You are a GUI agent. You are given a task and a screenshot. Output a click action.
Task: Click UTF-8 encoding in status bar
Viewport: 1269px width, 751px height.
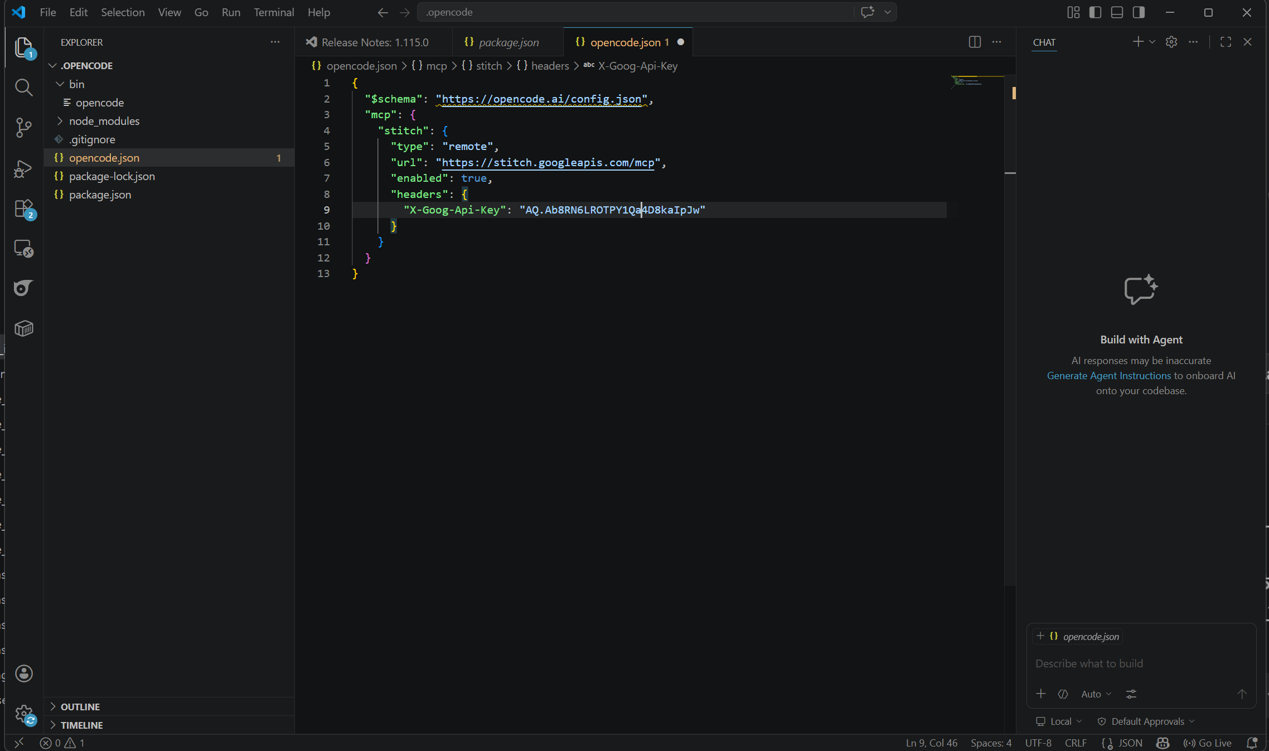1038,743
